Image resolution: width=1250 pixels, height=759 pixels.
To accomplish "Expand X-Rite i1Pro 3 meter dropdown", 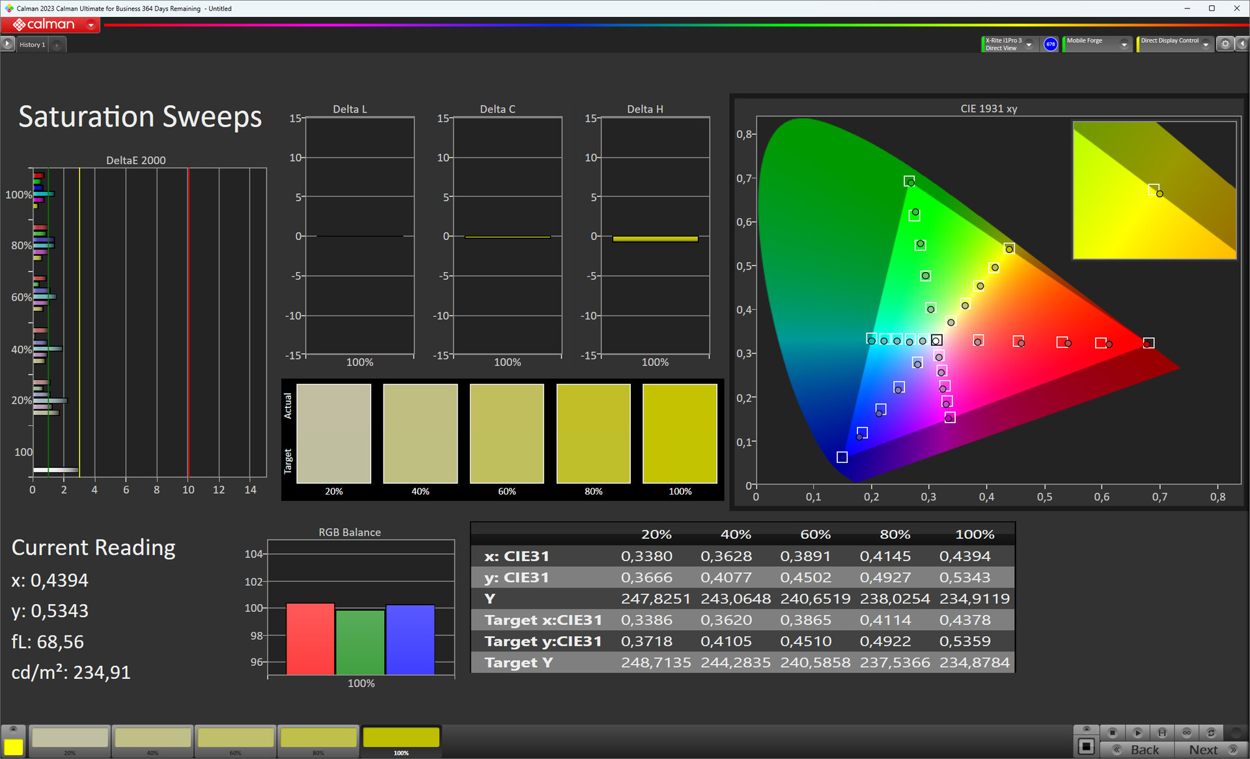I will [x=1029, y=44].
